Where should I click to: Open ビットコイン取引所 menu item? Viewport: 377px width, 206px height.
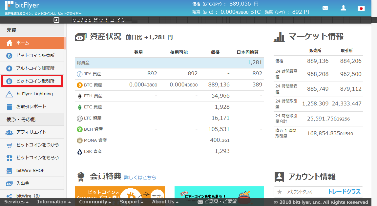pos(32,81)
